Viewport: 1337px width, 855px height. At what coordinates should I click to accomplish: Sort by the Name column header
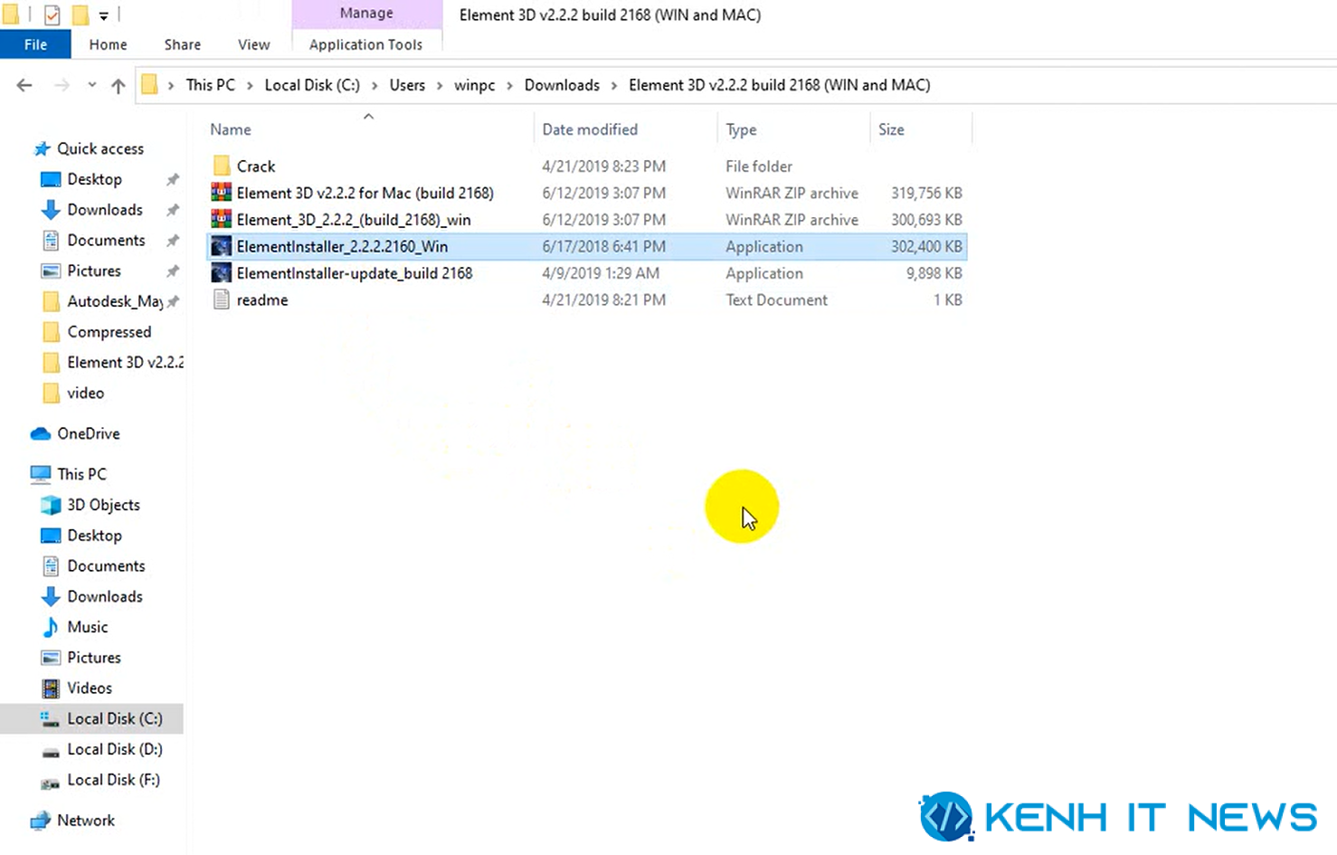231,129
